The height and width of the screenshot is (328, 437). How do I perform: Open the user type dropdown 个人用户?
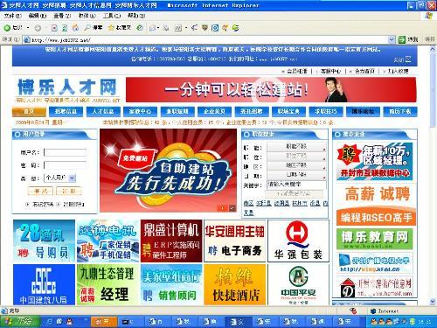(59, 178)
